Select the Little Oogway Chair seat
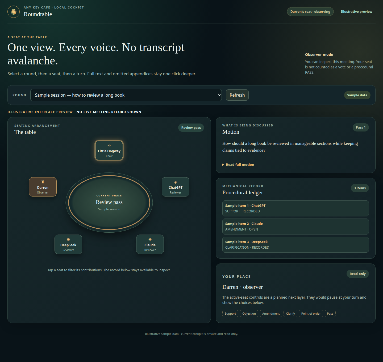Screen dimensions: 383x362 109,150
